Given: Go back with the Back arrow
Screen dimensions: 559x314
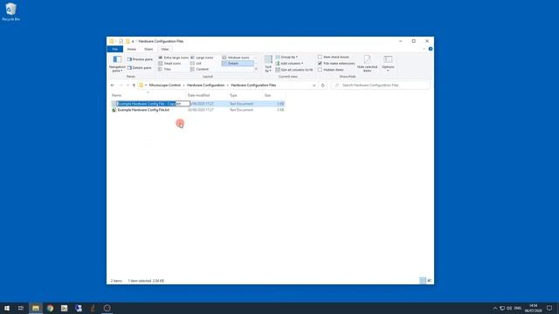Looking at the screenshot, I should [113, 85].
